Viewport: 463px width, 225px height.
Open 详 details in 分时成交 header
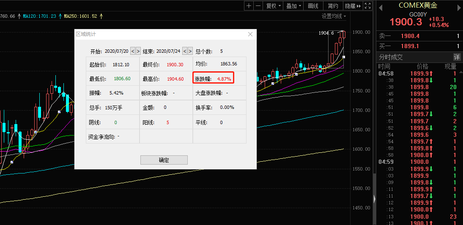click(x=457, y=57)
